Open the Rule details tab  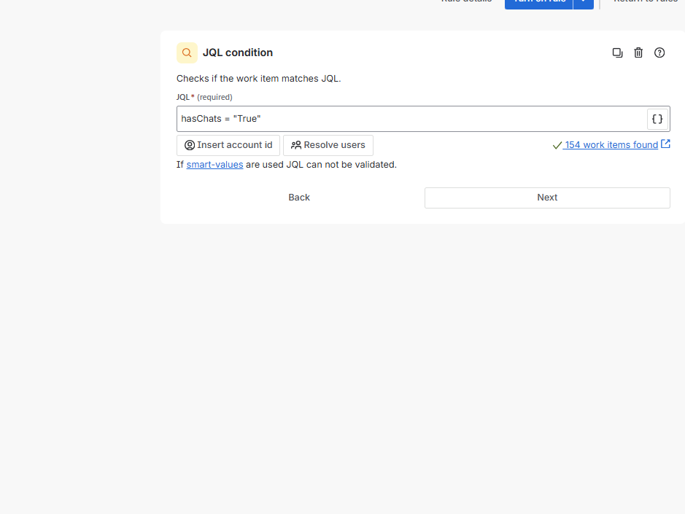pyautogui.click(x=467, y=2)
